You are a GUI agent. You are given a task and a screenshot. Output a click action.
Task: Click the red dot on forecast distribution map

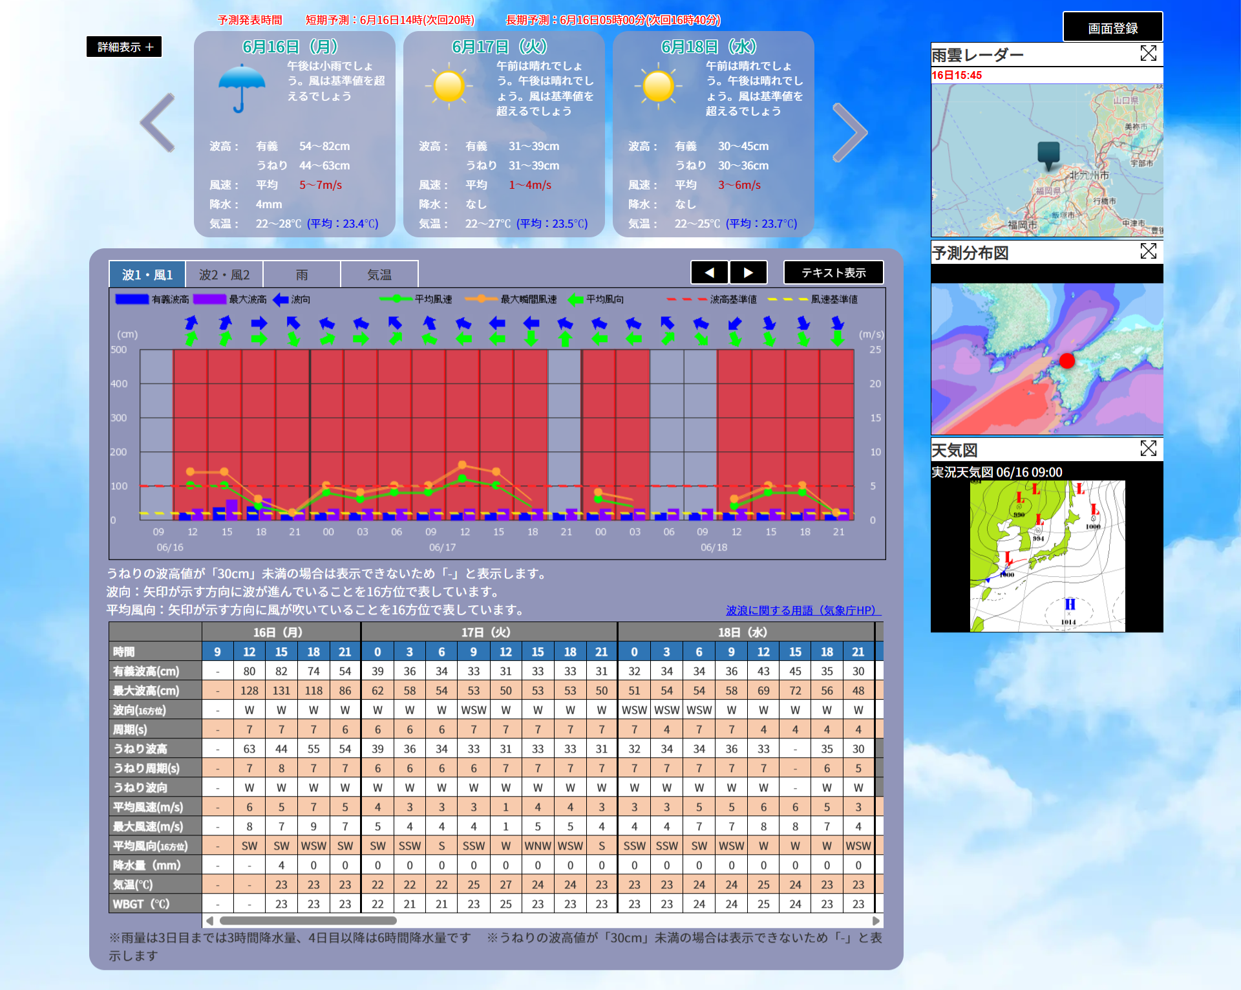(1067, 361)
